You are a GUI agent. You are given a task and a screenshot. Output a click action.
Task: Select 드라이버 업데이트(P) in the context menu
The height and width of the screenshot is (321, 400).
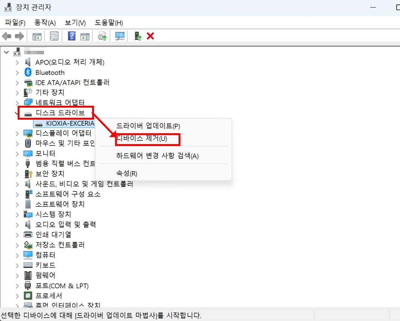pyautogui.click(x=148, y=126)
